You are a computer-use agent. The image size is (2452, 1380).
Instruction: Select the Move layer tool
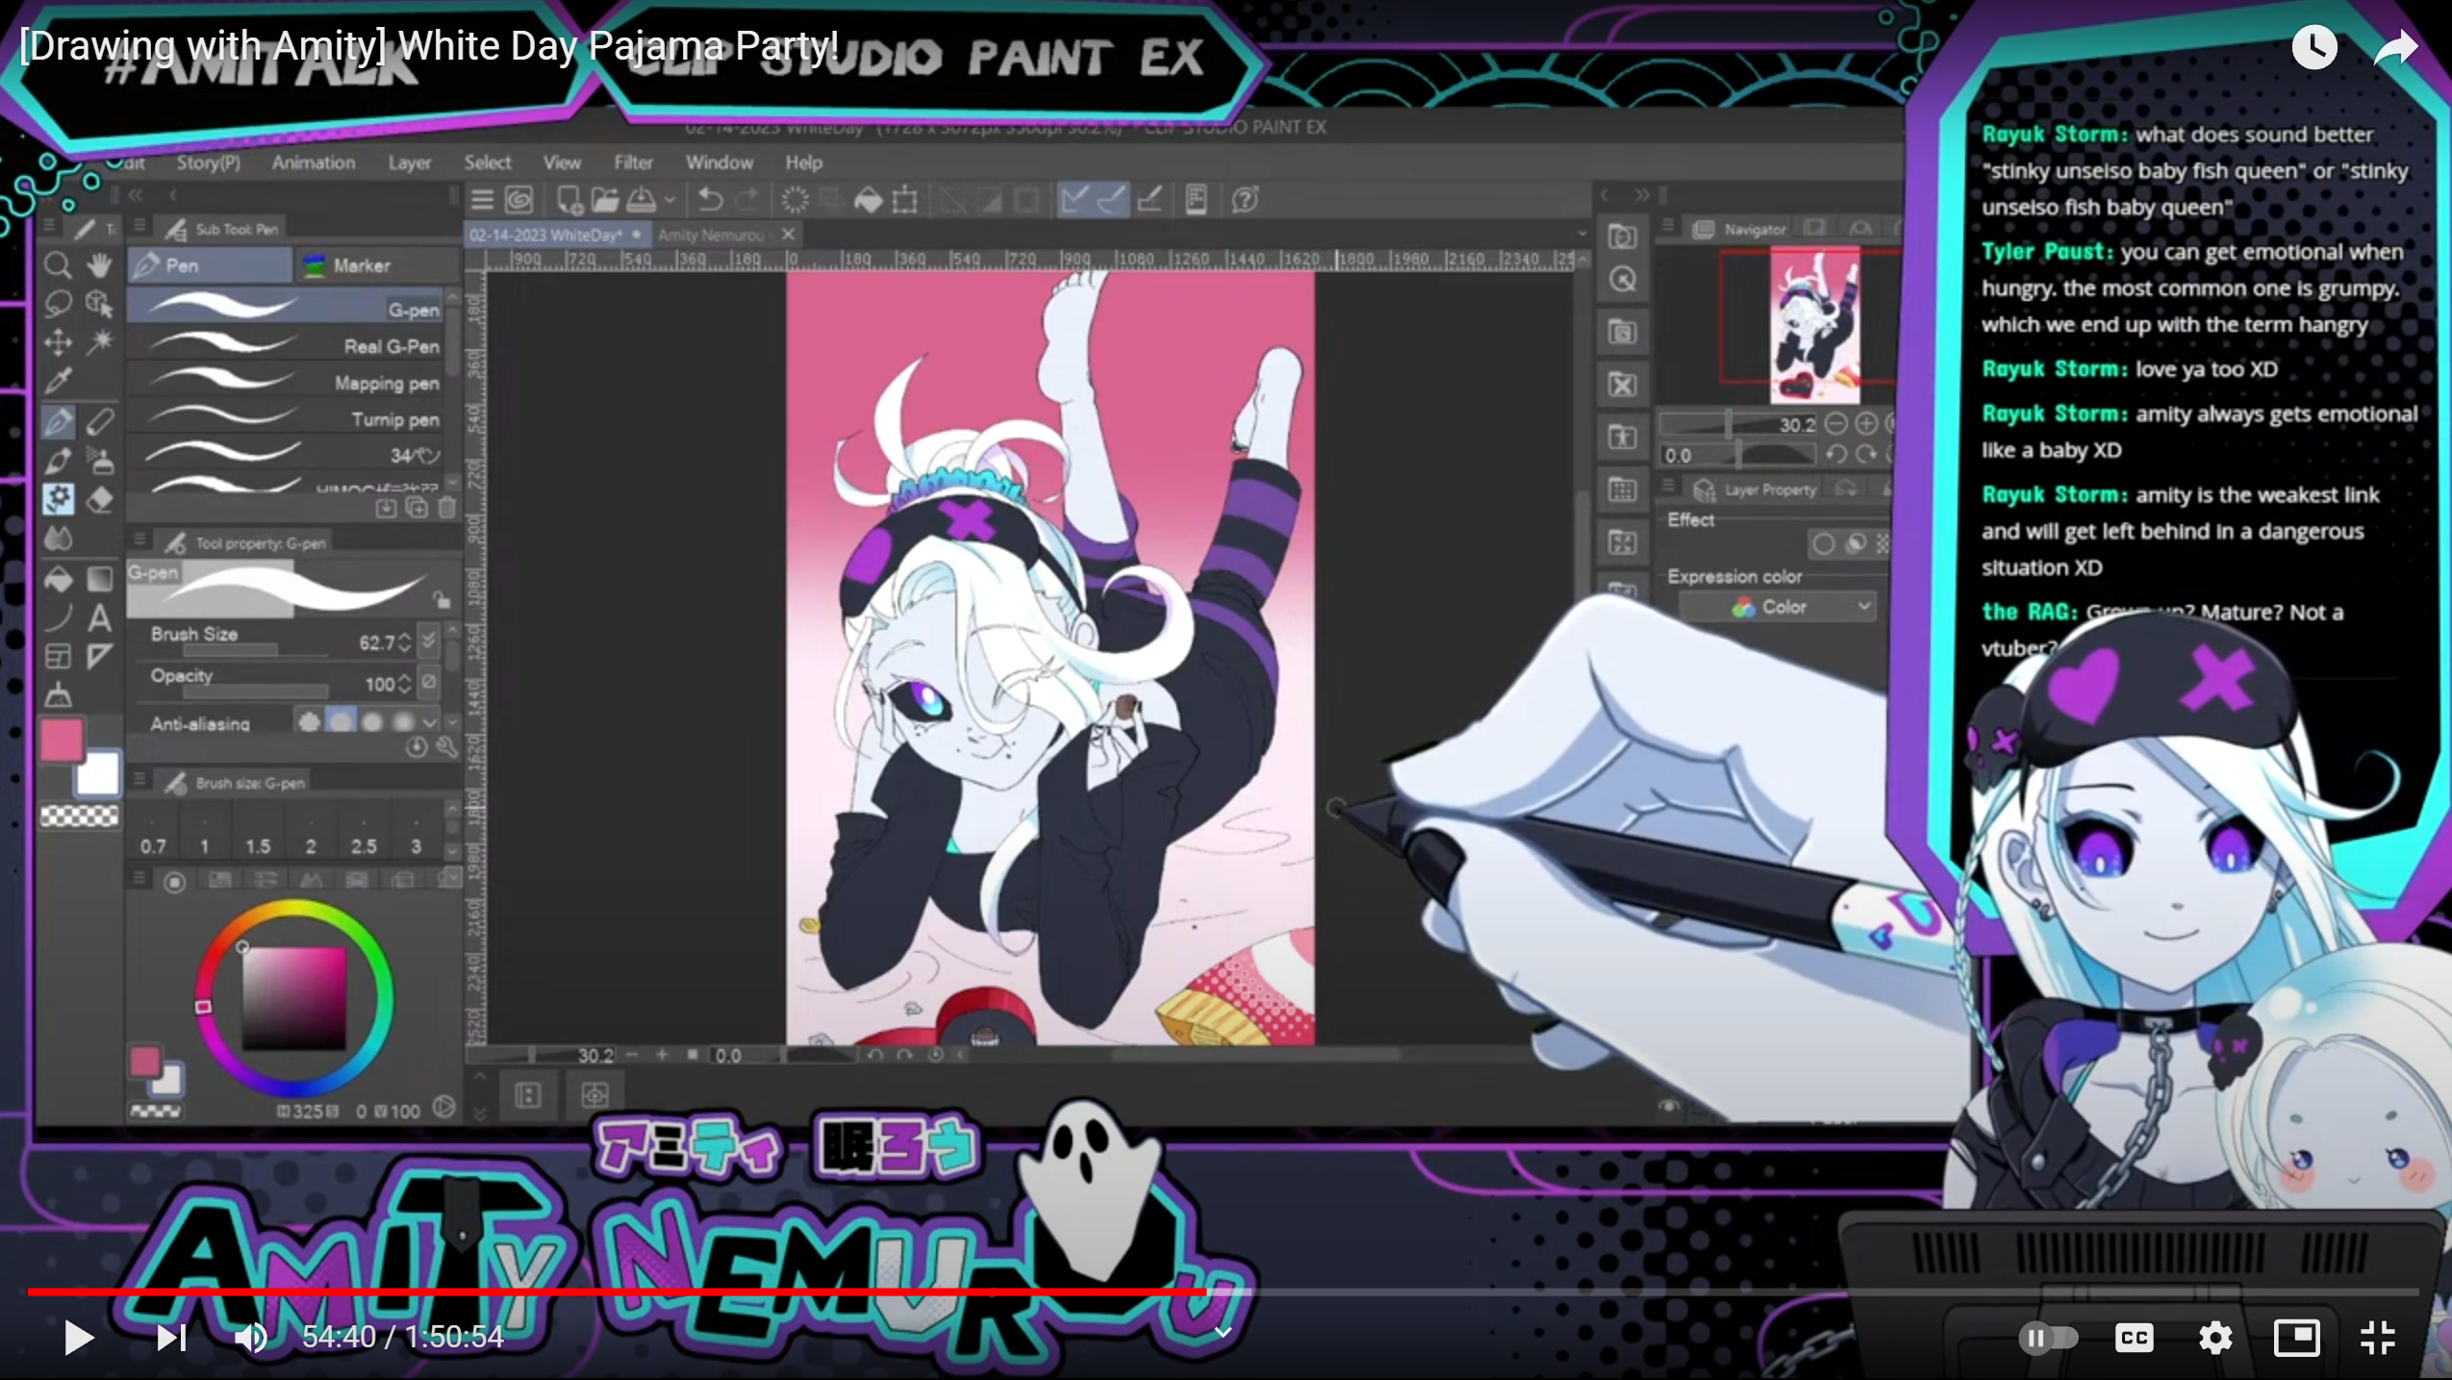pos(58,342)
